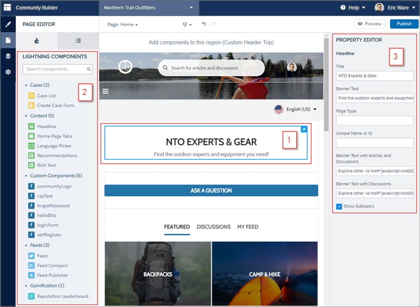Select the Home Page Tabs component icon
The image size is (420, 307).
[x=31, y=136]
